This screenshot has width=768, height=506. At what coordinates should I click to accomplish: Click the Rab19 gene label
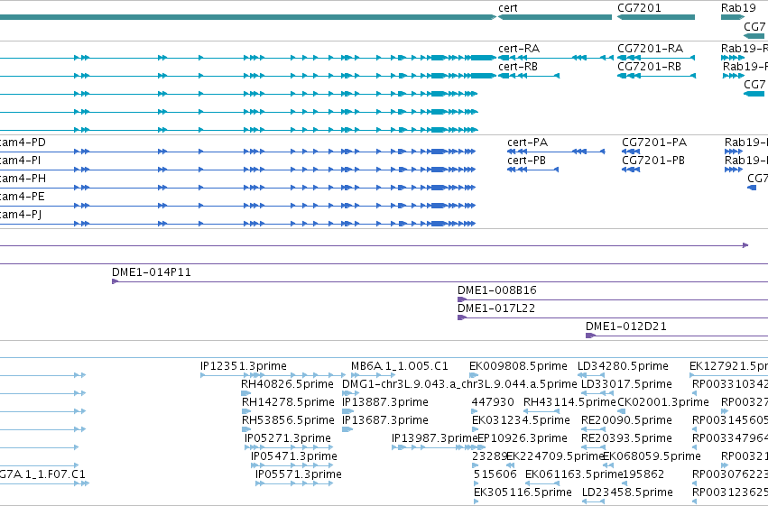(x=738, y=8)
